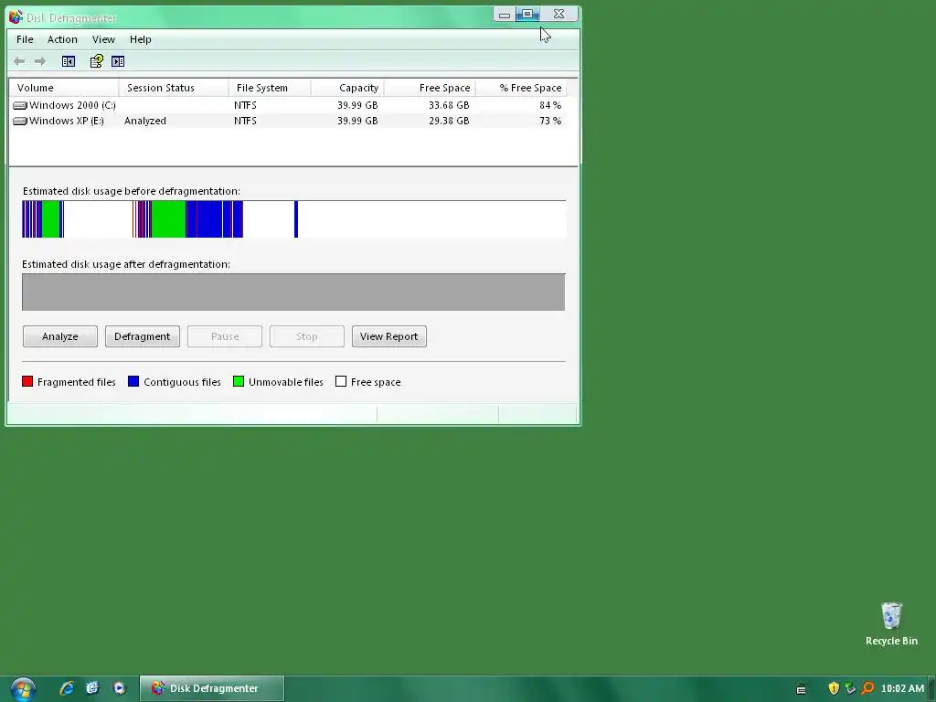Sort by the Capacity column header
Image resolution: width=936 pixels, height=702 pixels.
tap(347, 88)
